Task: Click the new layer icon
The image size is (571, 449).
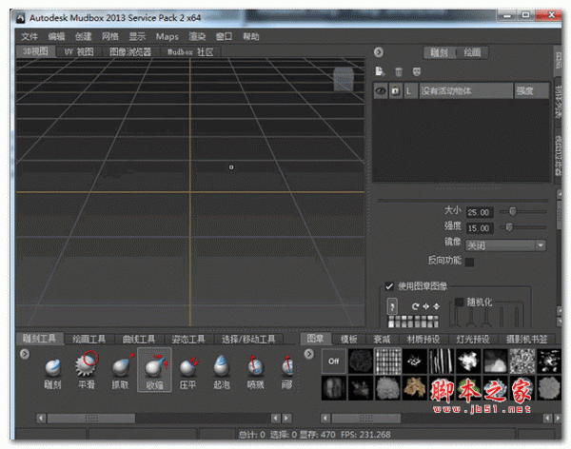Action: [x=380, y=71]
